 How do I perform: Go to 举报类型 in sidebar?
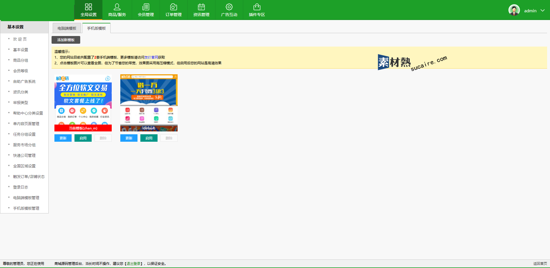click(x=21, y=103)
